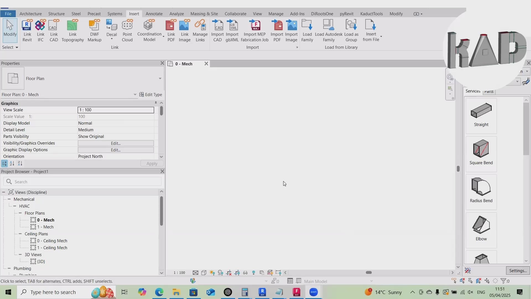Image resolution: width=531 pixels, height=299 pixels.
Task: Open the Properties type selector dropdown
Action: 160,79
